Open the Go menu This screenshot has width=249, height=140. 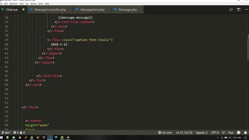point(27,3)
